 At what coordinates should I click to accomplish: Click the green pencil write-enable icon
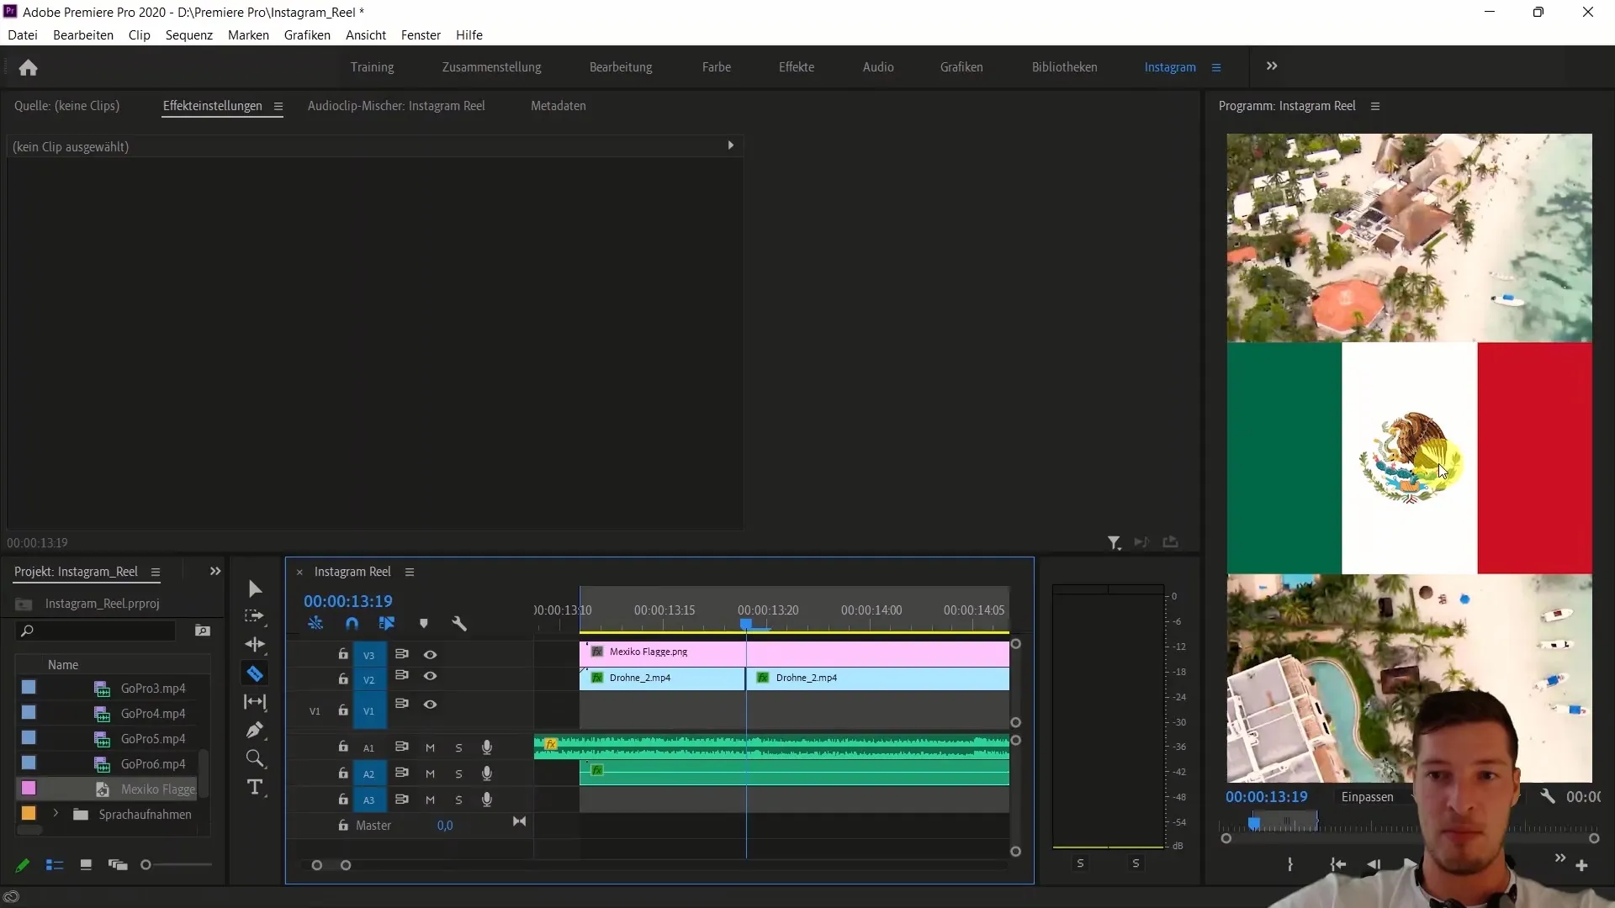click(x=23, y=865)
